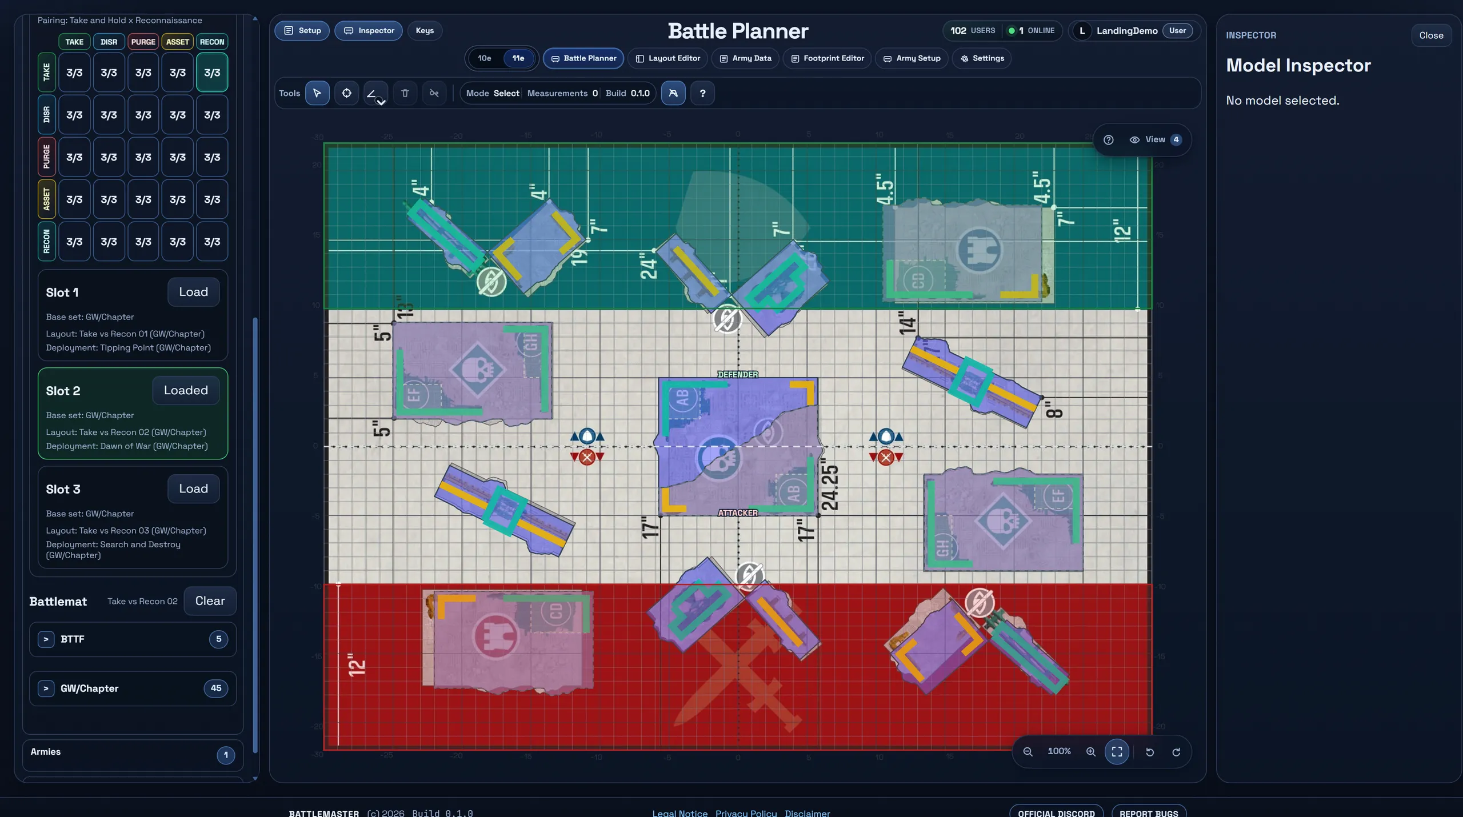The image size is (1463, 817).
Task: Open the Layout Editor tab
Action: (x=667, y=58)
